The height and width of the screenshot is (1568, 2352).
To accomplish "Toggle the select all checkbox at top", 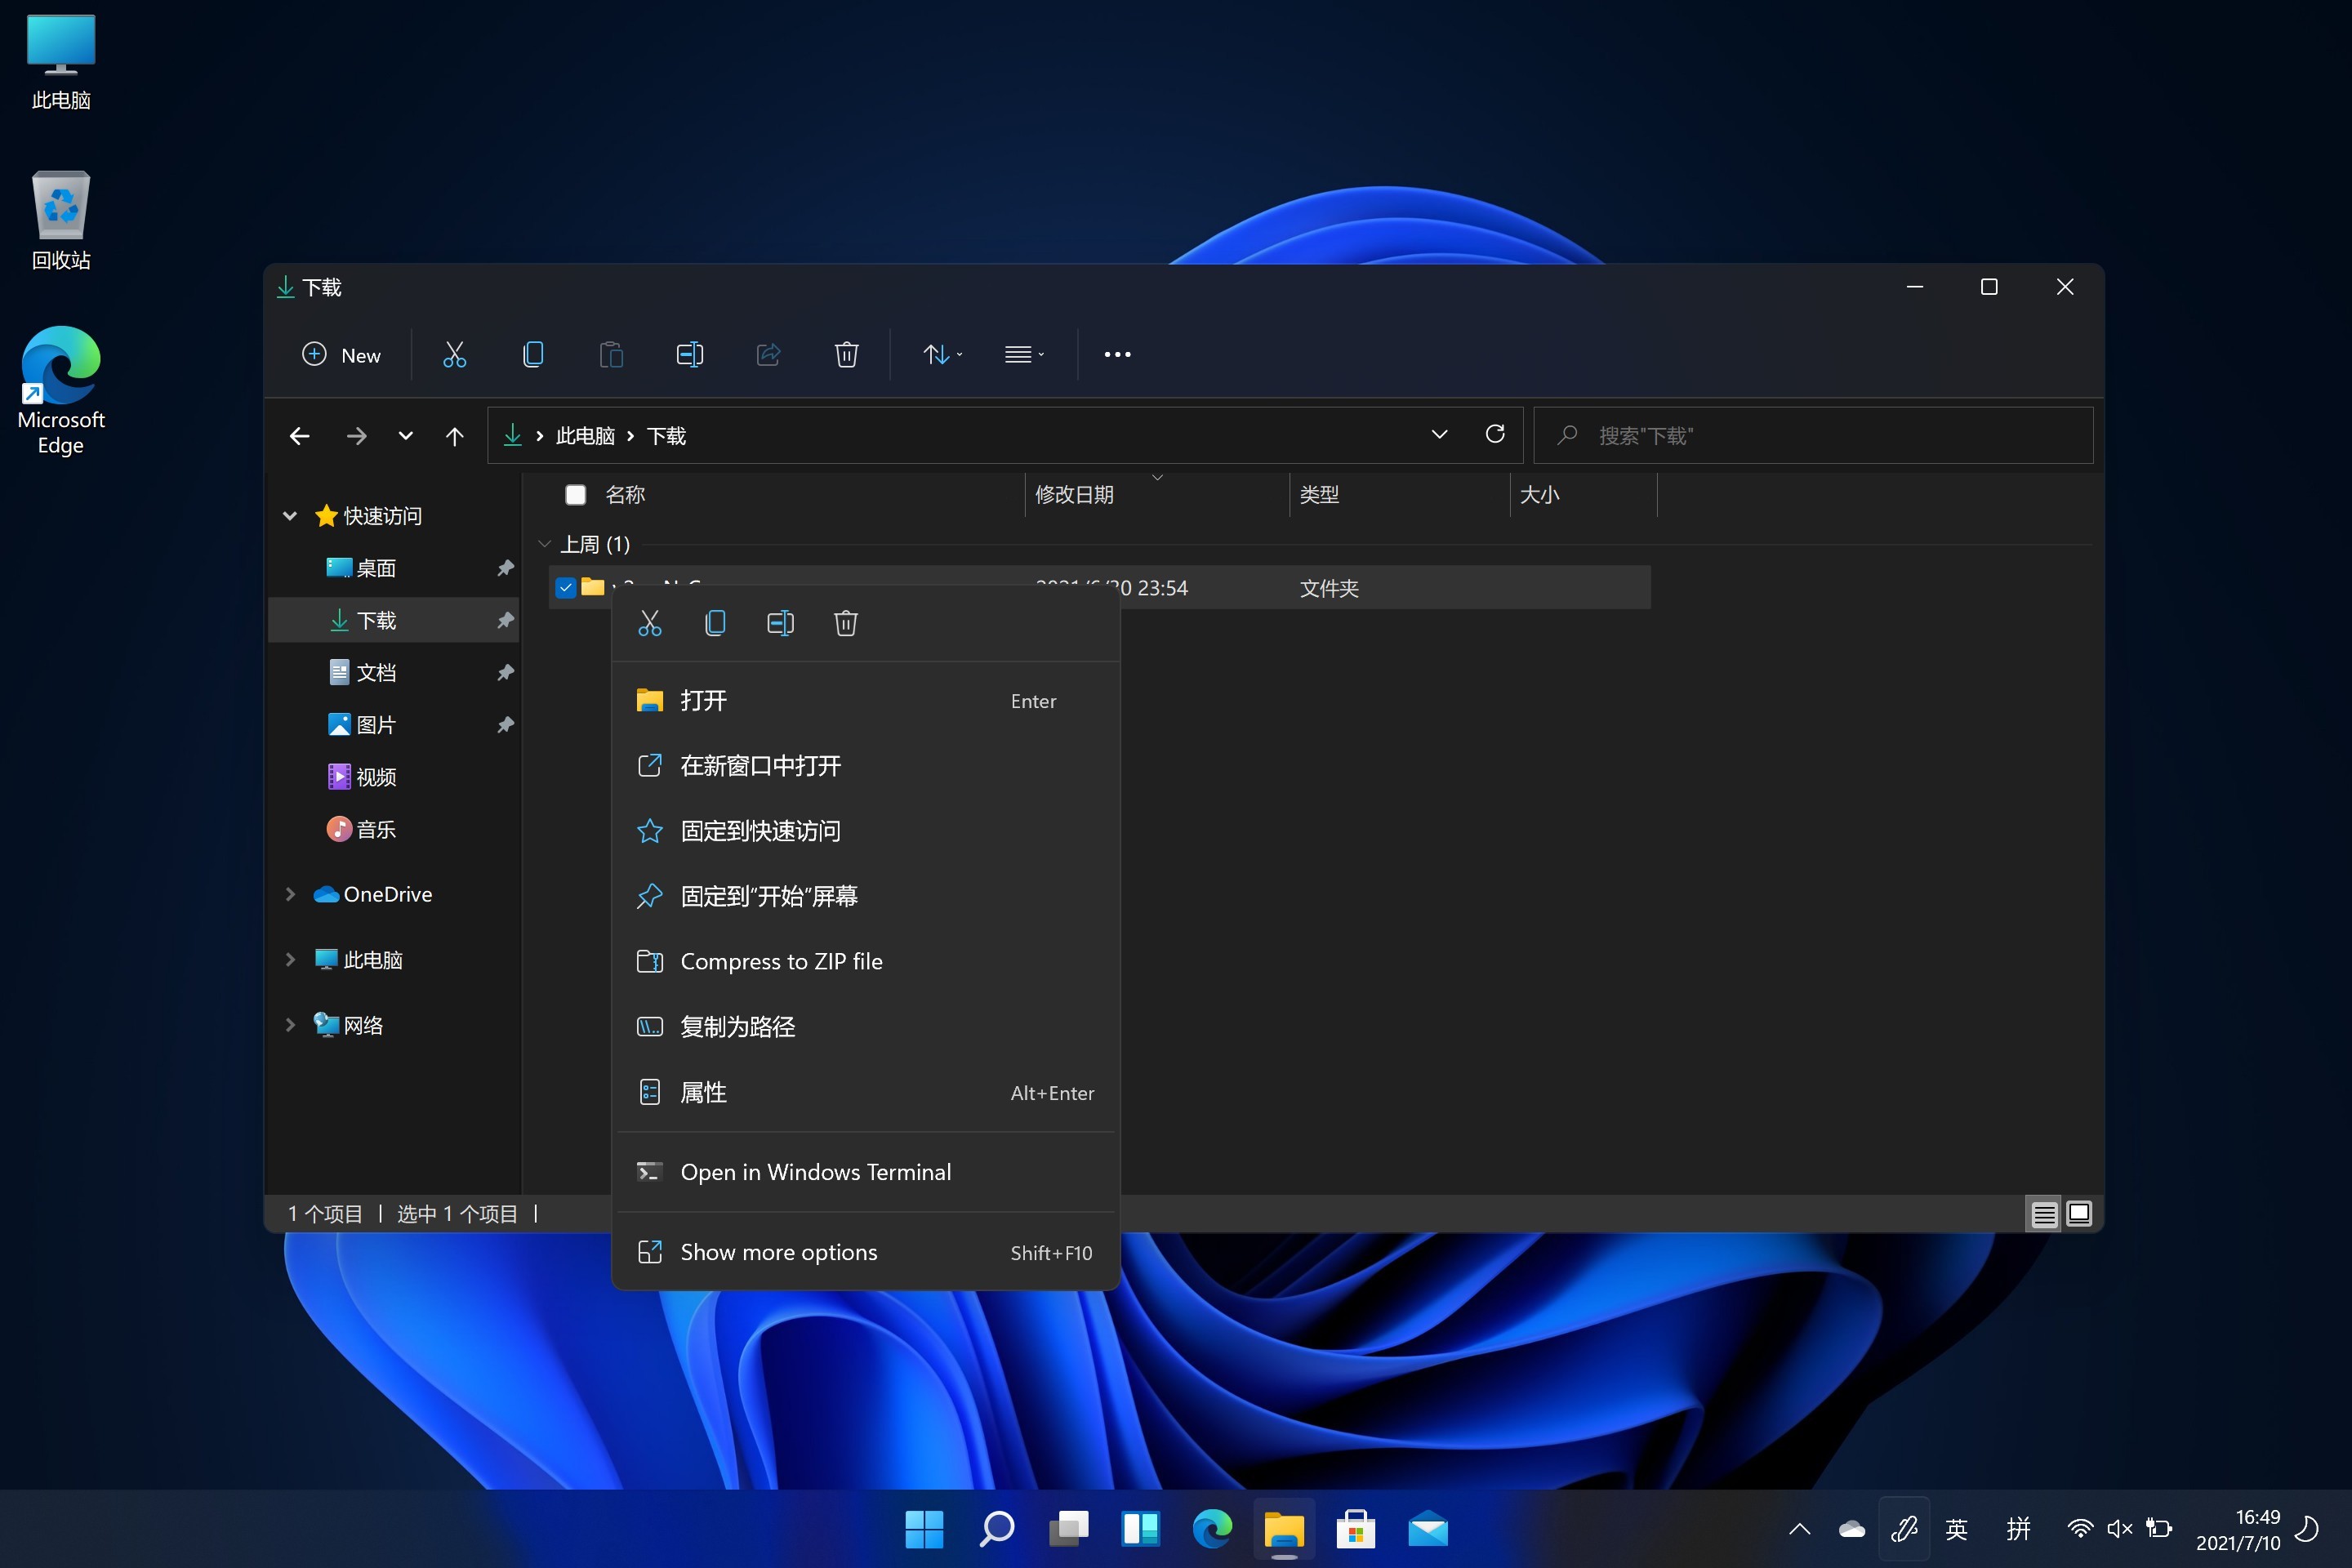I will coord(576,492).
